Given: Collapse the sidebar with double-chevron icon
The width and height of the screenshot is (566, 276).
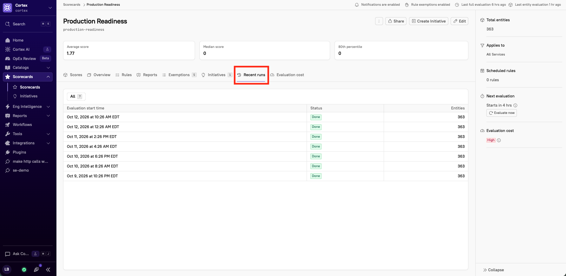Looking at the screenshot, I should click(x=48, y=270).
